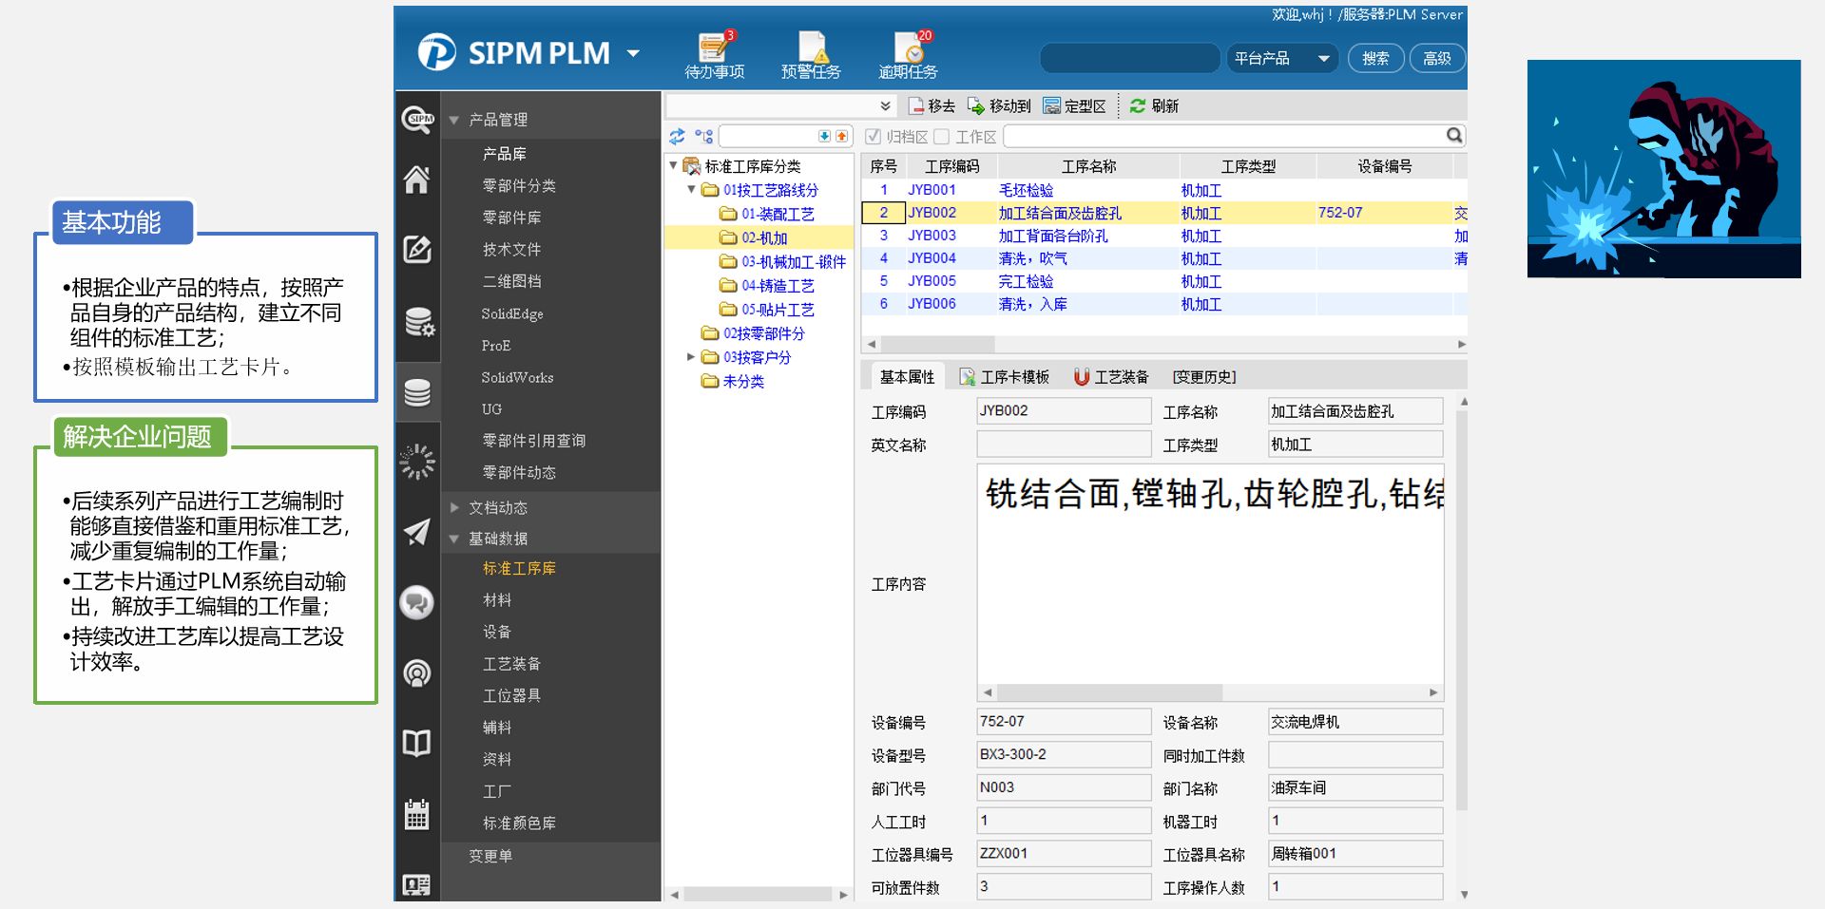Viewport: 1825px width, 909px height.
Task: Toggle the 归档区 checkbox
Action: (873, 137)
